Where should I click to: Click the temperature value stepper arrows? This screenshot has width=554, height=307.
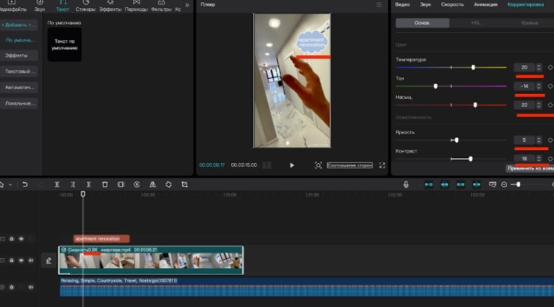pyautogui.click(x=538, y=67)
